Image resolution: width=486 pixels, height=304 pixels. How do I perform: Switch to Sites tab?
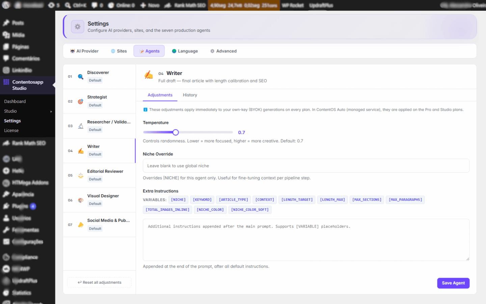[119, 51]
